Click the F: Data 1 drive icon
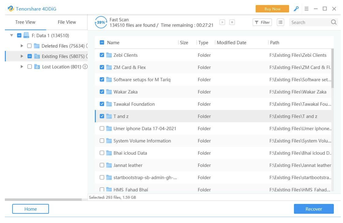 (x=26, y=35)
